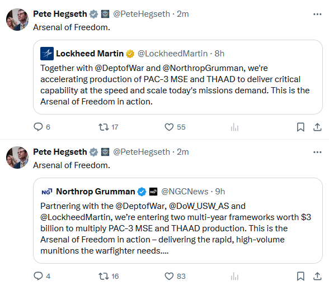329x286 pixels.
Task: Open the @DoW_USW_AS mention link
Action: tap(199, 206)
